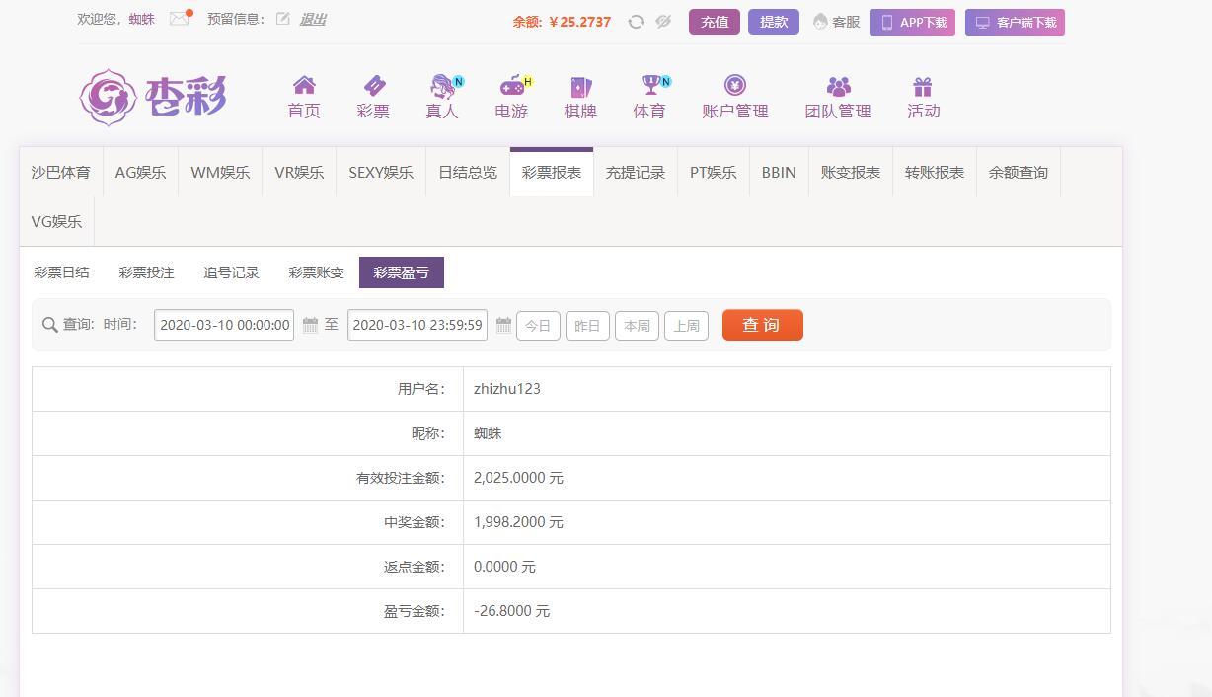The image size is (1212, 697).
Task: Click rebate value 0.0000 元
Action: 504,567
